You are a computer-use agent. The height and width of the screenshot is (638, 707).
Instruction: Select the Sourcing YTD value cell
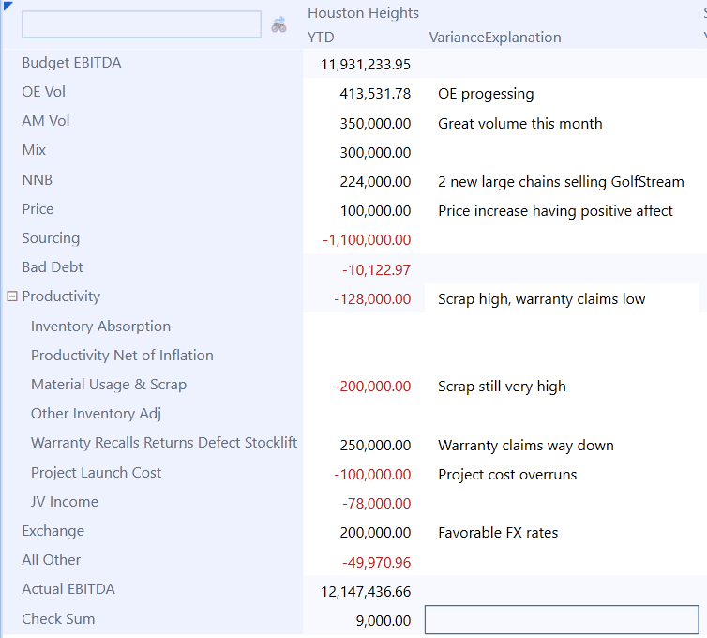[x=367, y=241]
